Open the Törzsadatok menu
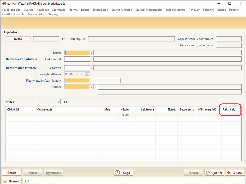Screen dimensions: 246x184 coord(100,10)
